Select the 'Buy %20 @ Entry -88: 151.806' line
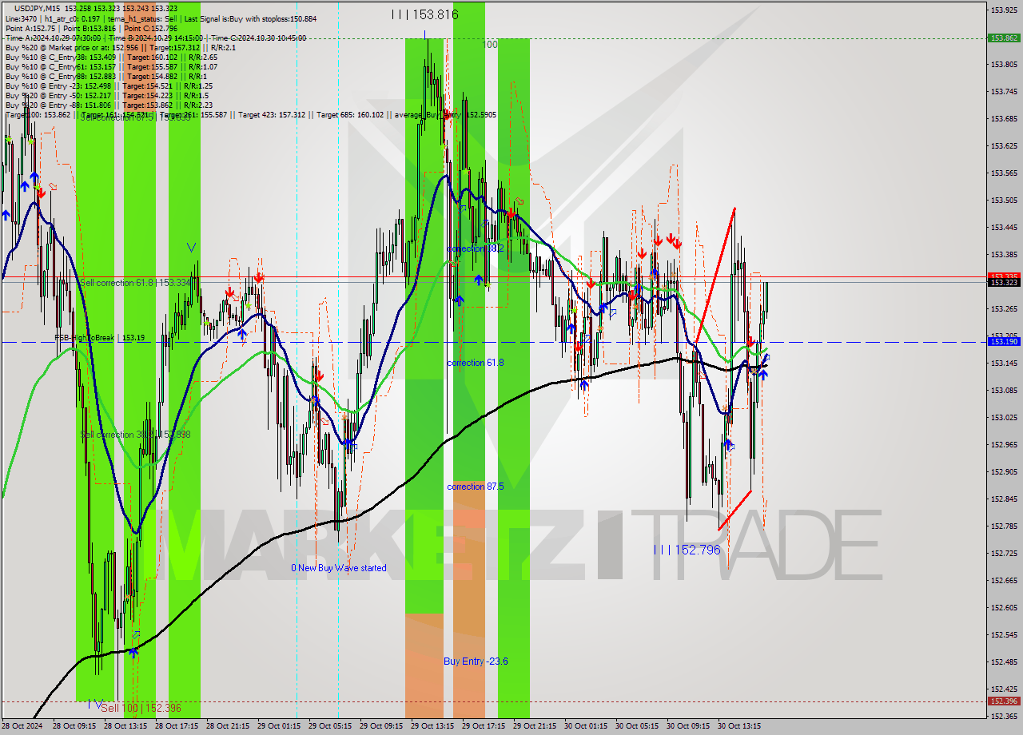This screenshot has width=1023, height=735. coord(108,105)
